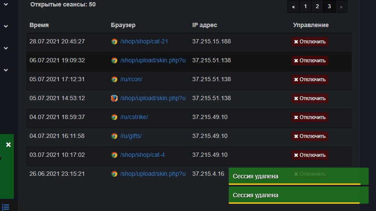Click the Chrome icon in the 28.07.2021 row
This screenshot has width=376, height=211.
click(x=114, y=42)
